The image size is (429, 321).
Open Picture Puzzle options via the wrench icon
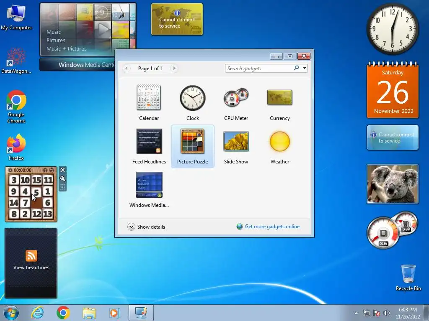pos(63,179)
